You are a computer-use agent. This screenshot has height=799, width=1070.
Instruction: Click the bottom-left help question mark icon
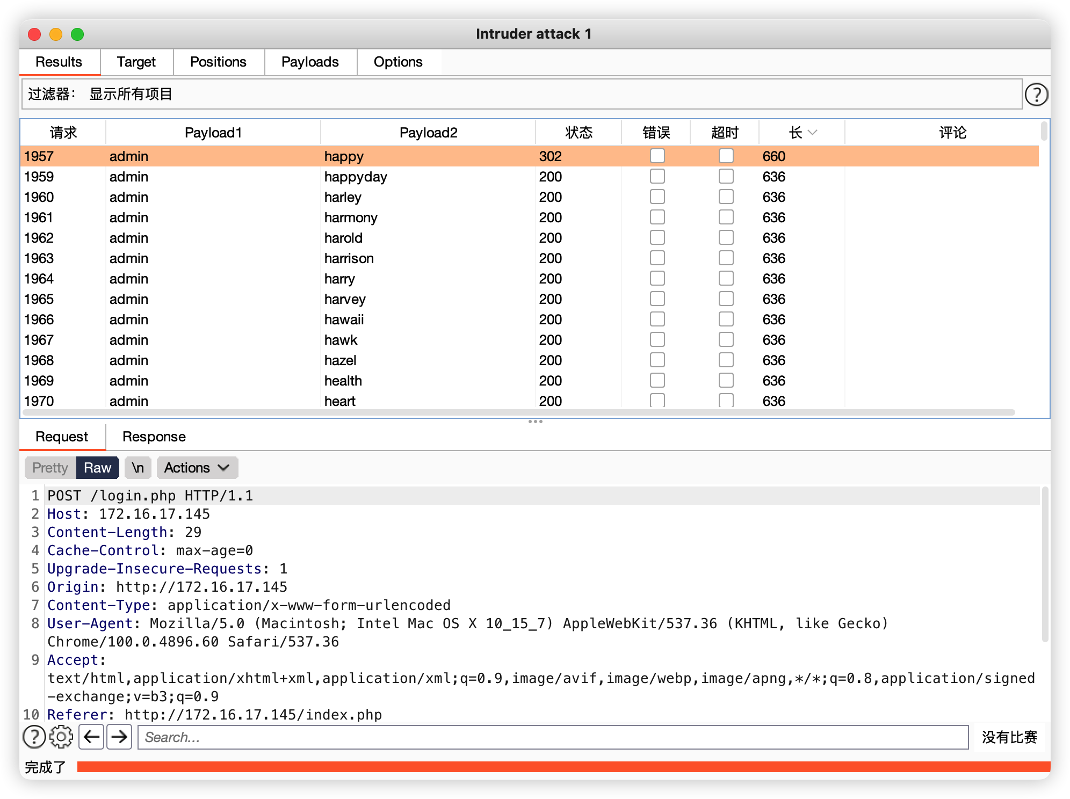[x=34, y=737]
